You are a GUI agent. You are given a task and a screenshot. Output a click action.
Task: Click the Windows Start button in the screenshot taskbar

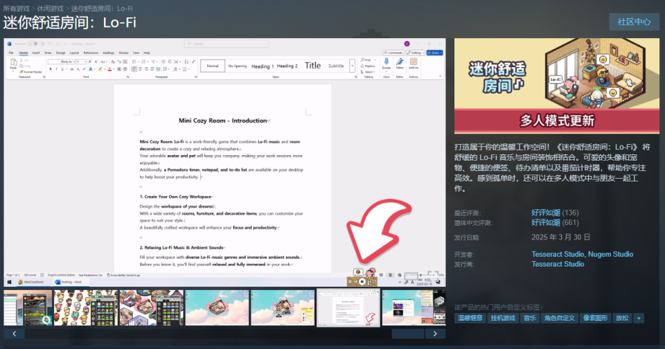point(9,282)
